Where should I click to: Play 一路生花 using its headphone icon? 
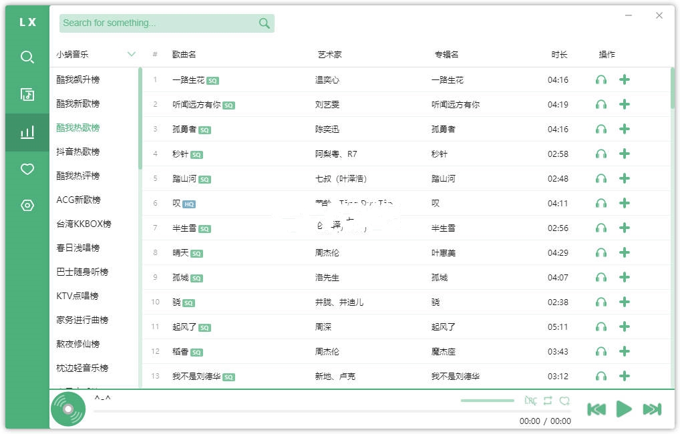pyautogui.click(x=601, y=80)
